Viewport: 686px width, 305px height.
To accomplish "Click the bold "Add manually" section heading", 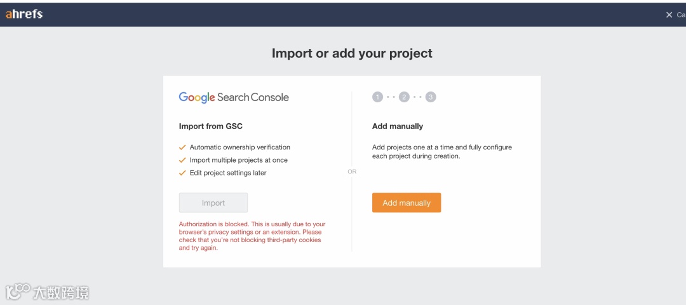I will tap(398, 126).
